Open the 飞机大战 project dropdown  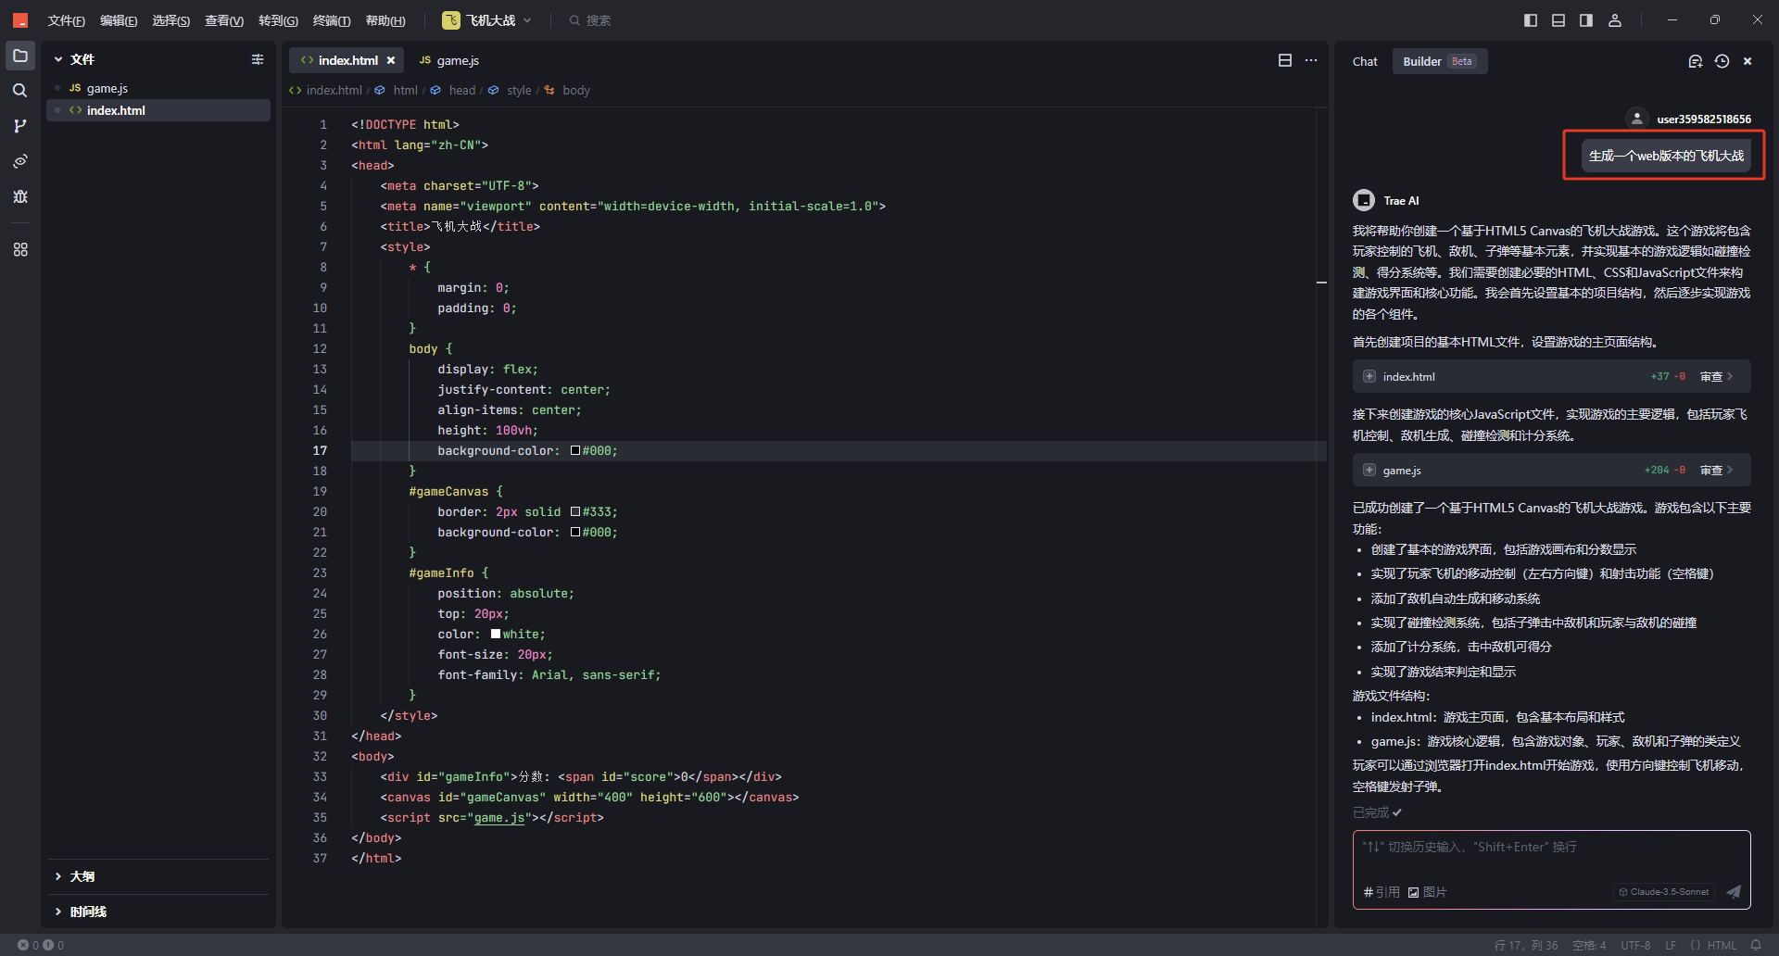[487, 20]
